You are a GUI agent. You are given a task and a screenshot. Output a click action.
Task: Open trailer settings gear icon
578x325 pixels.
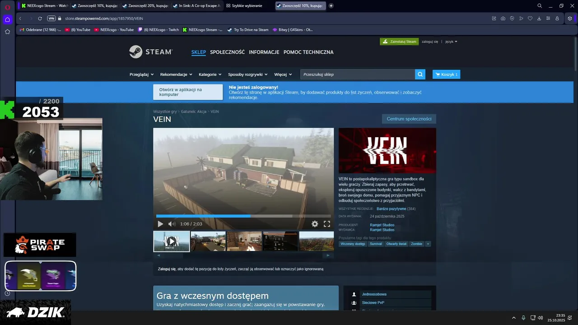pyautogui.click(x=315, y=224)
